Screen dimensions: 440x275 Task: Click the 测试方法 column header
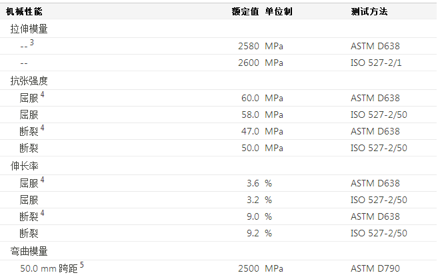369,12
